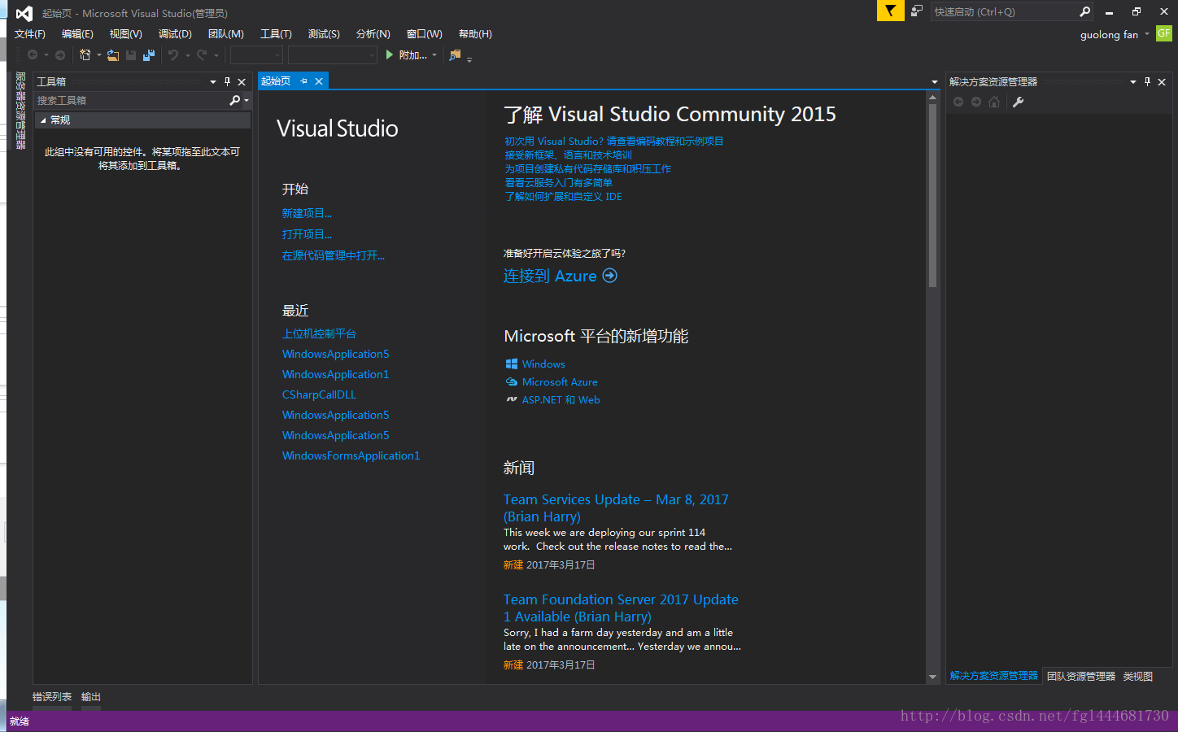This screenshot has height=732, width=1178.
Task: Open the document tabs list dropdown arrow
Action: (934, 82)
